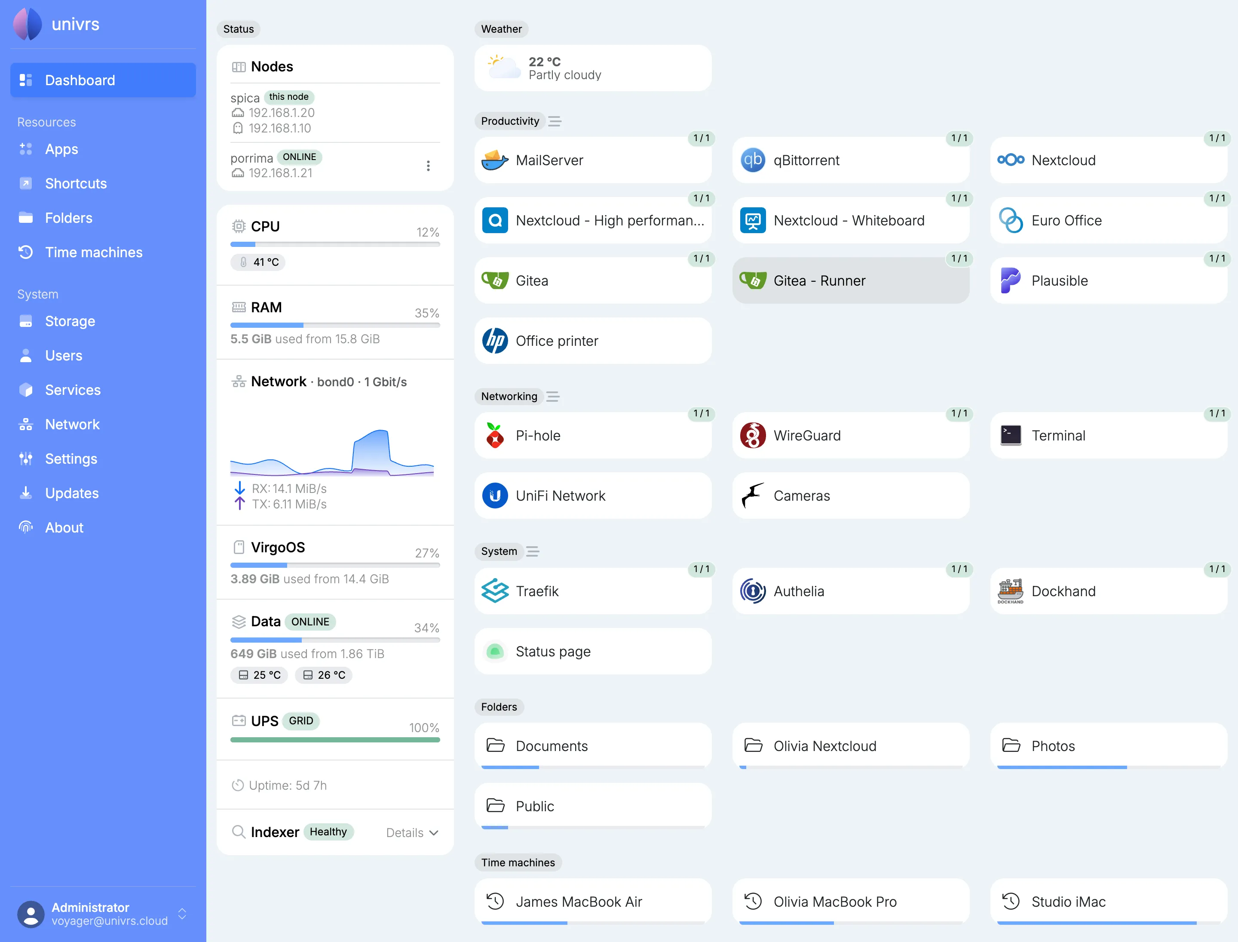Select Time machines in the sidebar

click(x=103, y=252)
